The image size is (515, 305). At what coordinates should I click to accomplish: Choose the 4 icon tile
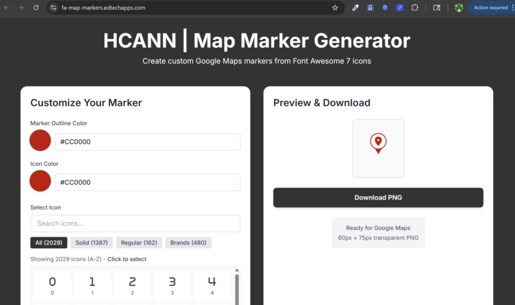[212, 285]
